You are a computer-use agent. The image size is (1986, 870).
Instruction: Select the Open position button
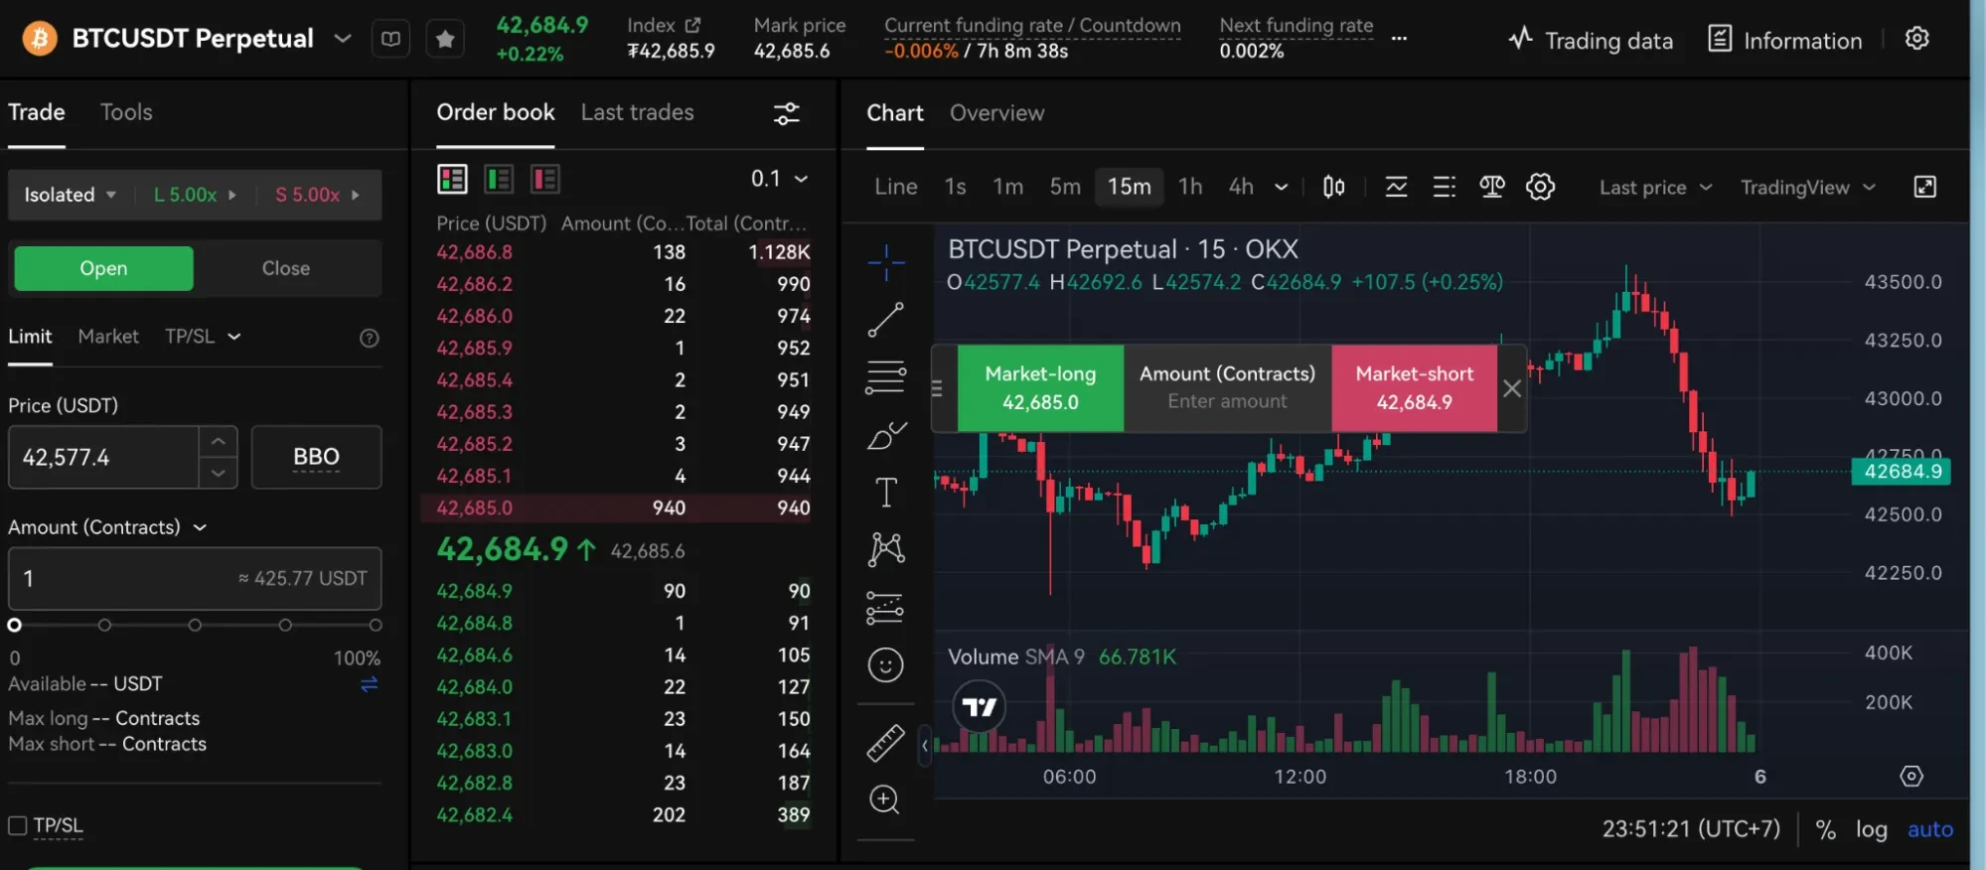pos(103,268)
